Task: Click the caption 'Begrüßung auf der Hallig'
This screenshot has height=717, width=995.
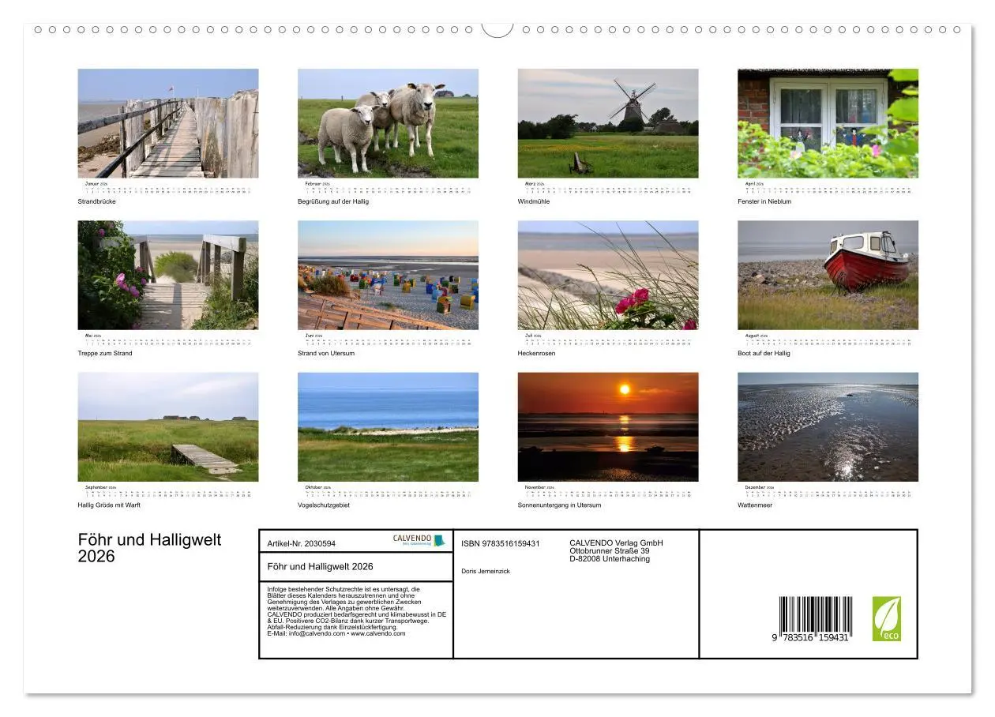Action: pos(333,201)
